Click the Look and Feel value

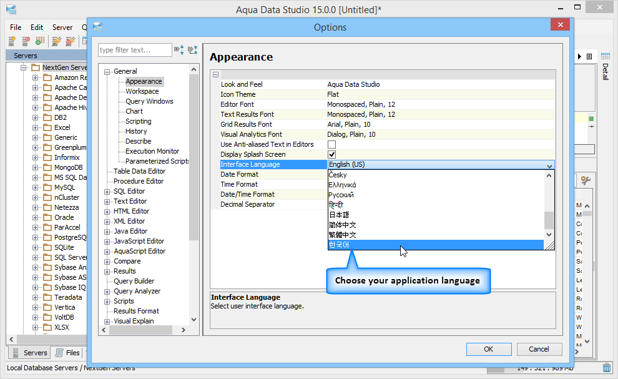click(x=353, y=84)
